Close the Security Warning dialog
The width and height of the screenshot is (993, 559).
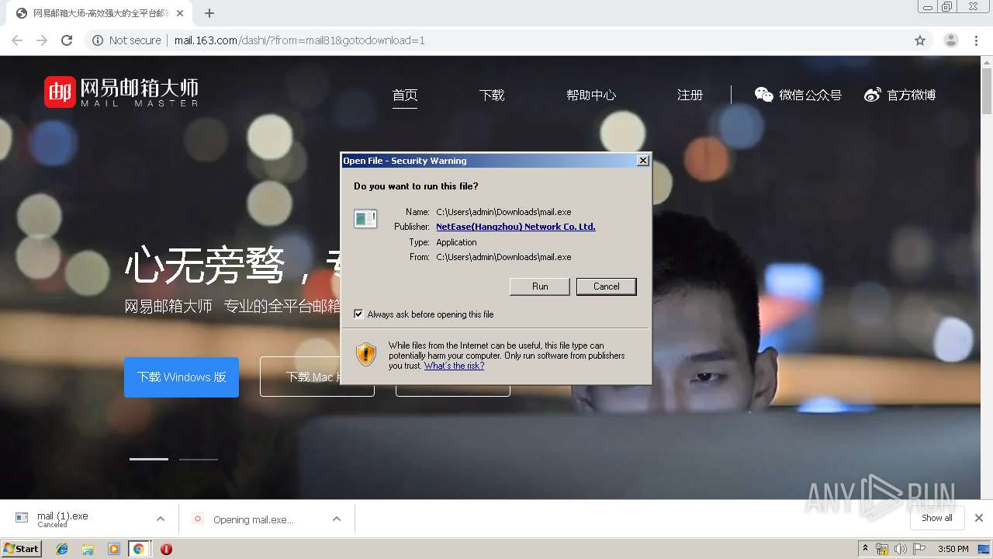[x=642, y=161]
